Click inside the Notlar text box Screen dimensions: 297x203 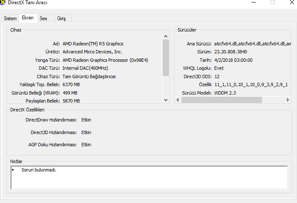pyautogui.click(x=149, y=177)
